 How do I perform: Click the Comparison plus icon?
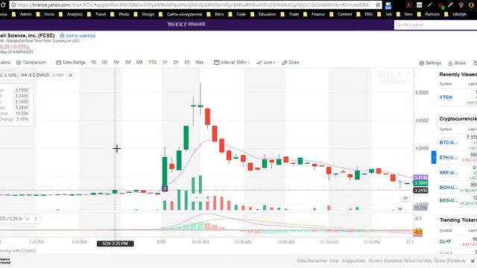pyautogui.click(x=19, y=63)
